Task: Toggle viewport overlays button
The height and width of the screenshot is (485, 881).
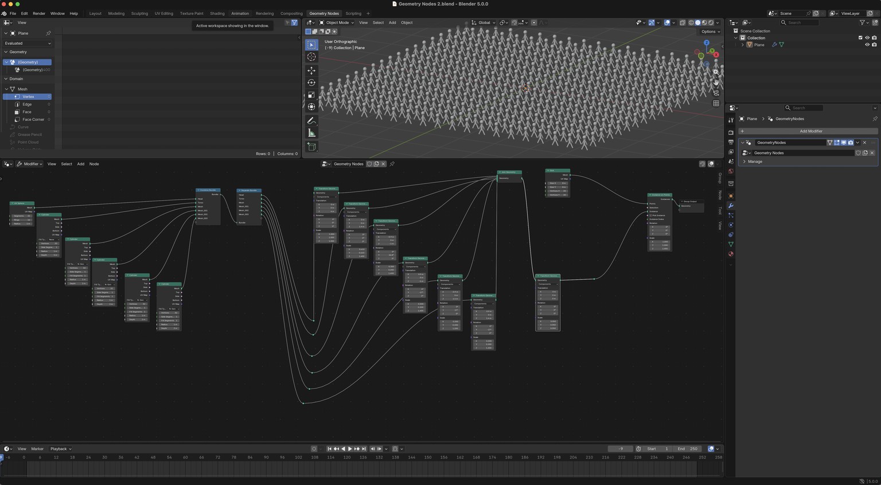Action: coord(667,23)
